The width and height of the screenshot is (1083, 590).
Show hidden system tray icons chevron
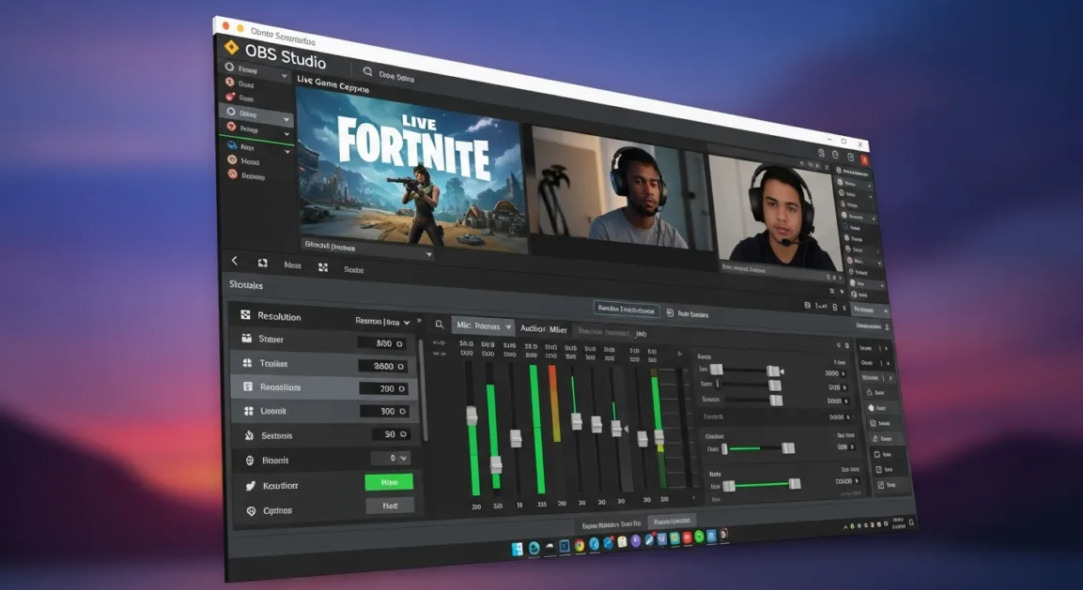845,527
